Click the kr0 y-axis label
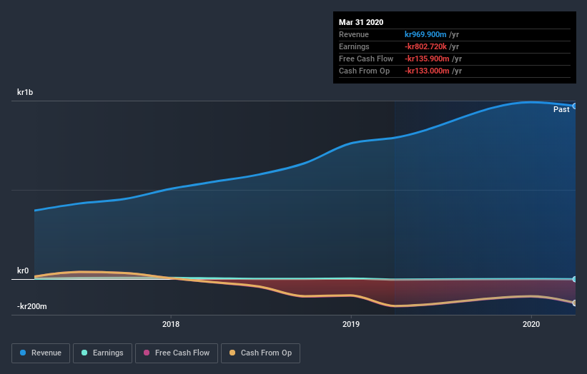The width and height of the screenshot is (587, 374). [x=23, y=271]
